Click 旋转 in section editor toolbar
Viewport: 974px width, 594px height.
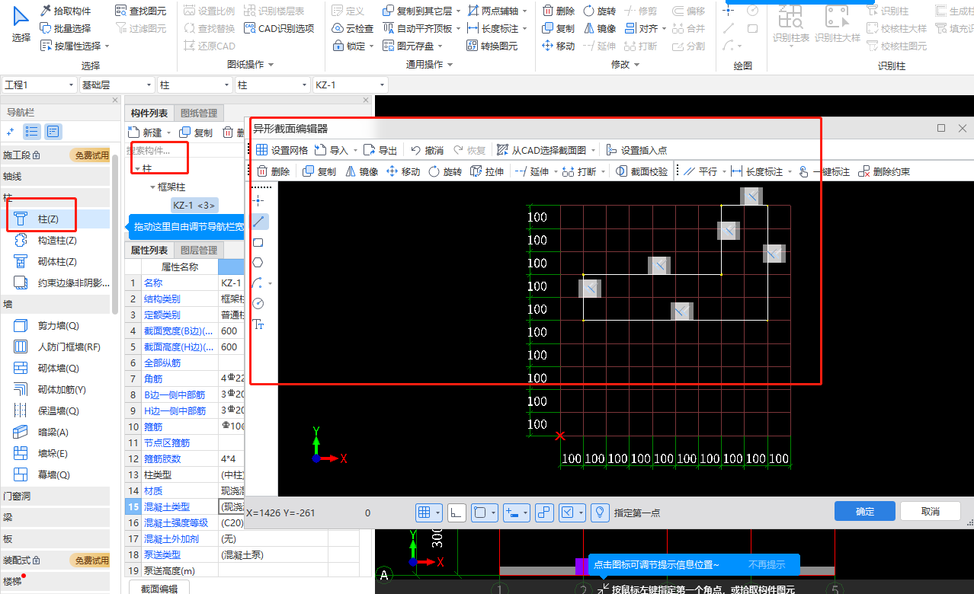[445, 171]
